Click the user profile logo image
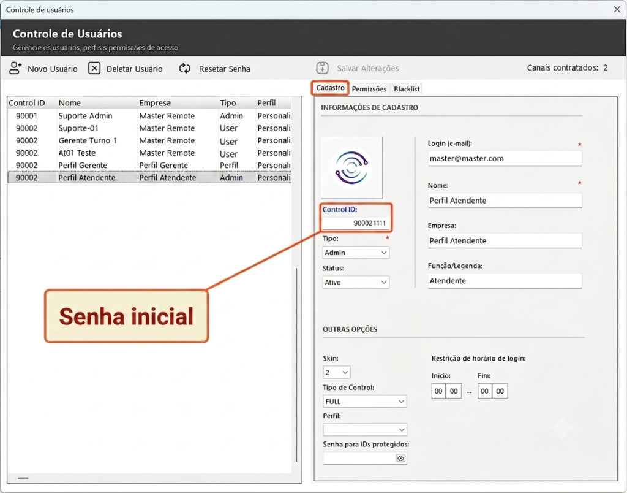This screenshot has height=493, width=627. (x=351, y=168)
